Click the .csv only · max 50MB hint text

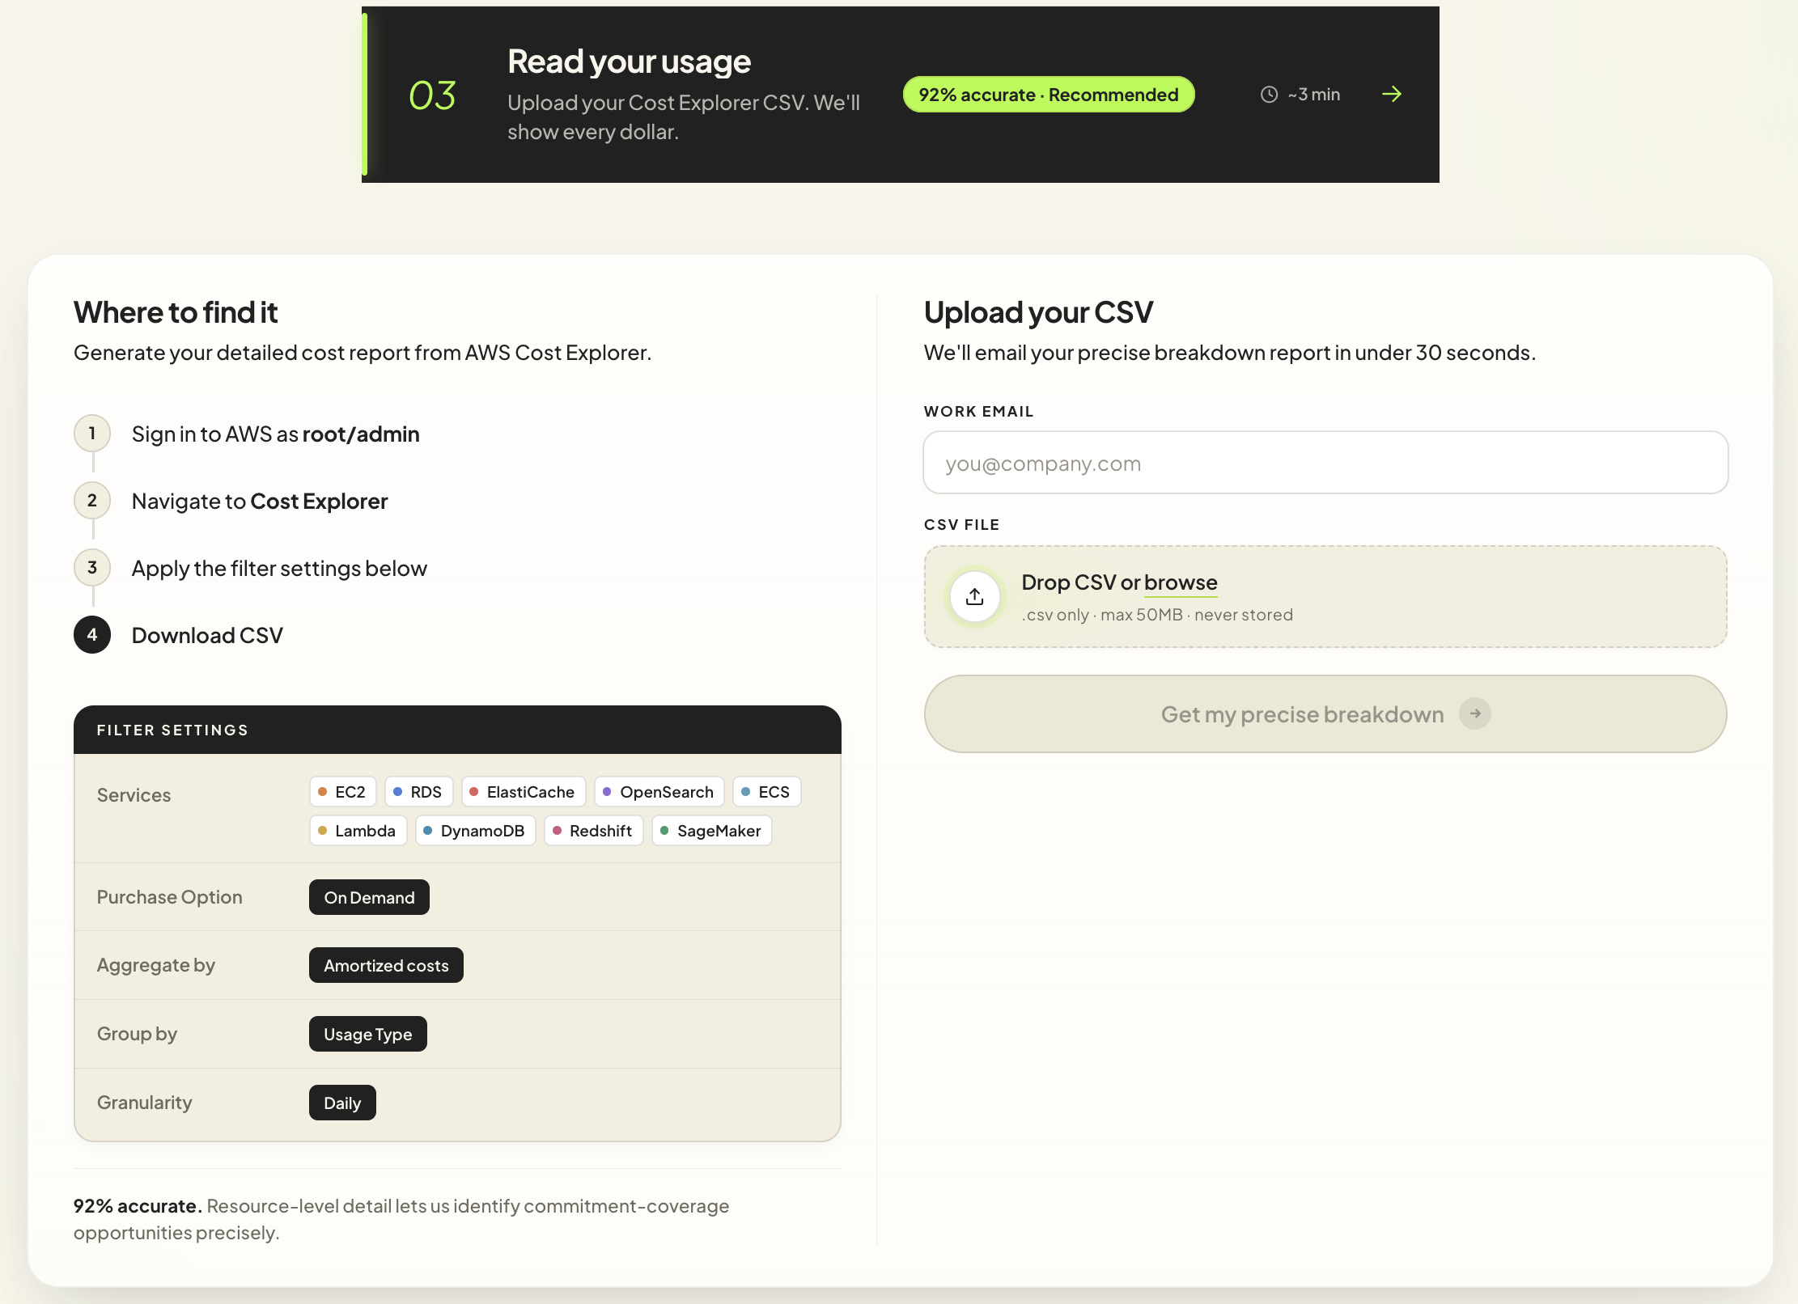point(1157,615)
